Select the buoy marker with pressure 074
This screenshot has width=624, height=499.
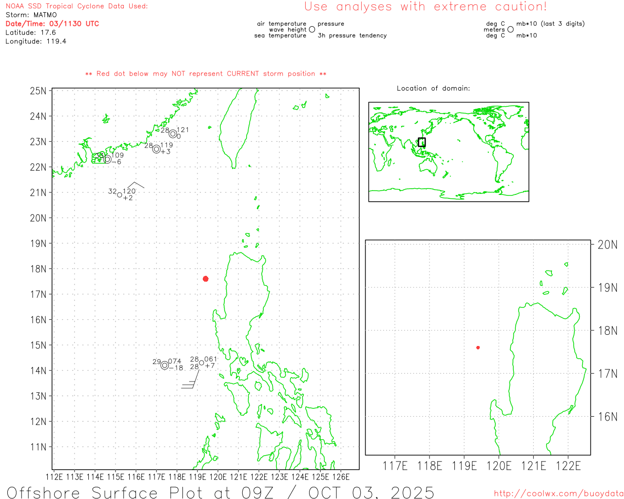(x=165, y=365)
